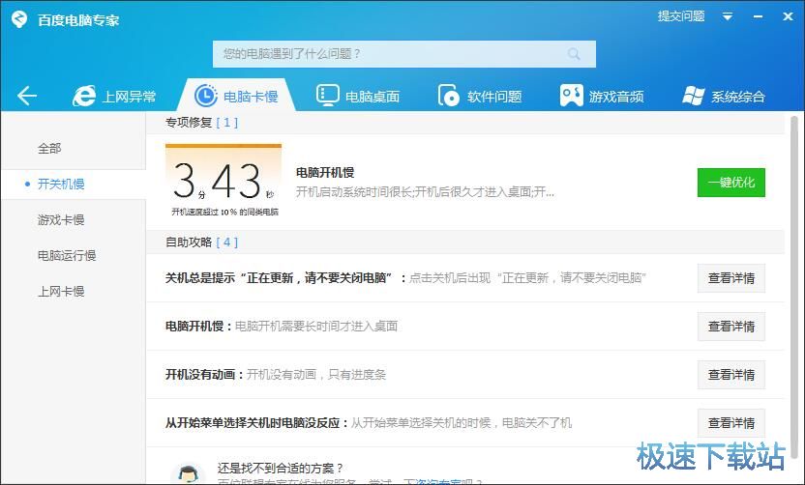Switch to the 电脑桌面 tab
The height and width of the screenshot is (485, 805).
click(x=358, y=96)
